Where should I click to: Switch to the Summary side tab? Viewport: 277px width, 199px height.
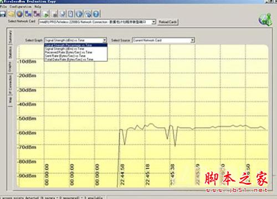(10, 36)
